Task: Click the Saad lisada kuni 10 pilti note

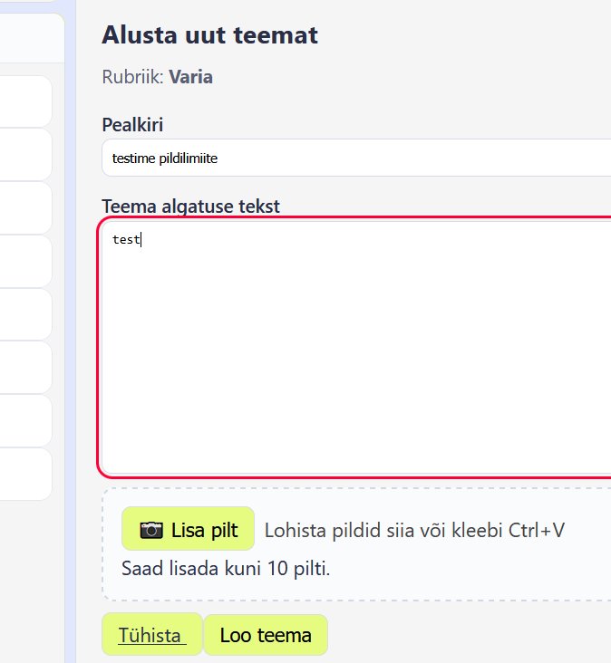Action: click(226, 569)
